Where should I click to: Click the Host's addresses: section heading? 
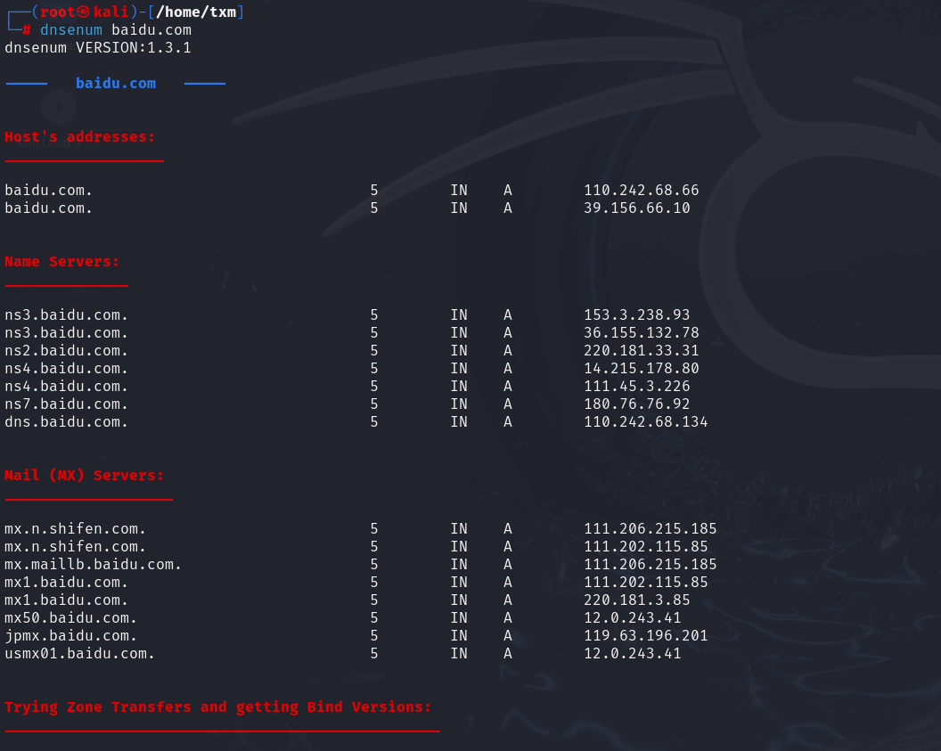(80, 137)
